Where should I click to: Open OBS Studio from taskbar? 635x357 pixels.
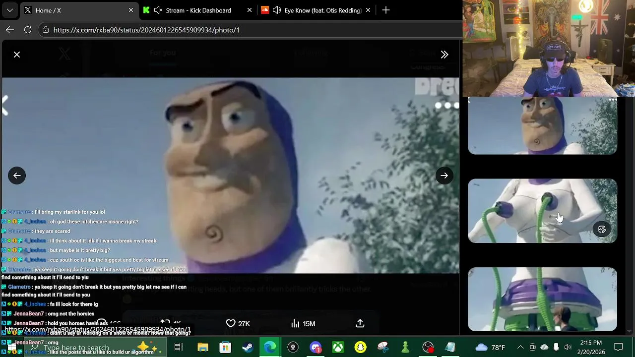[x=428, y=348]
